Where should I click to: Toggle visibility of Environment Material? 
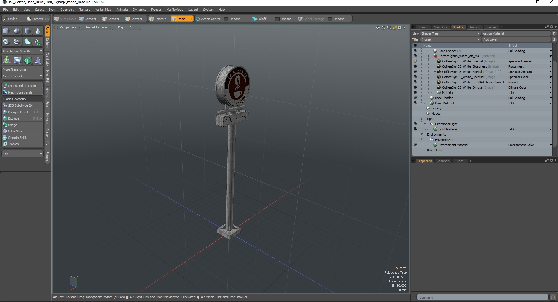click(415, 145)
